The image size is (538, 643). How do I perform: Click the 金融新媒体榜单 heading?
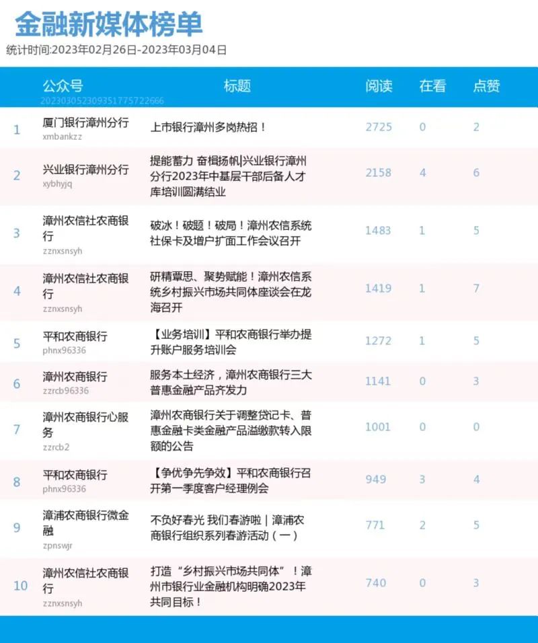click(109, 24)
